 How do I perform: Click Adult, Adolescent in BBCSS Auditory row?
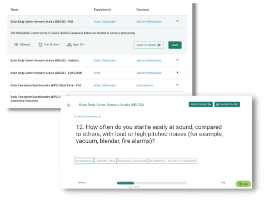(105, 61)
